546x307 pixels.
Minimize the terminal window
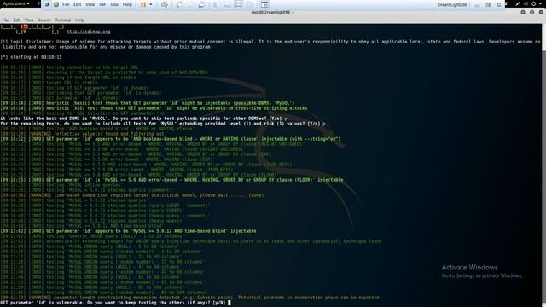(523, 12)
